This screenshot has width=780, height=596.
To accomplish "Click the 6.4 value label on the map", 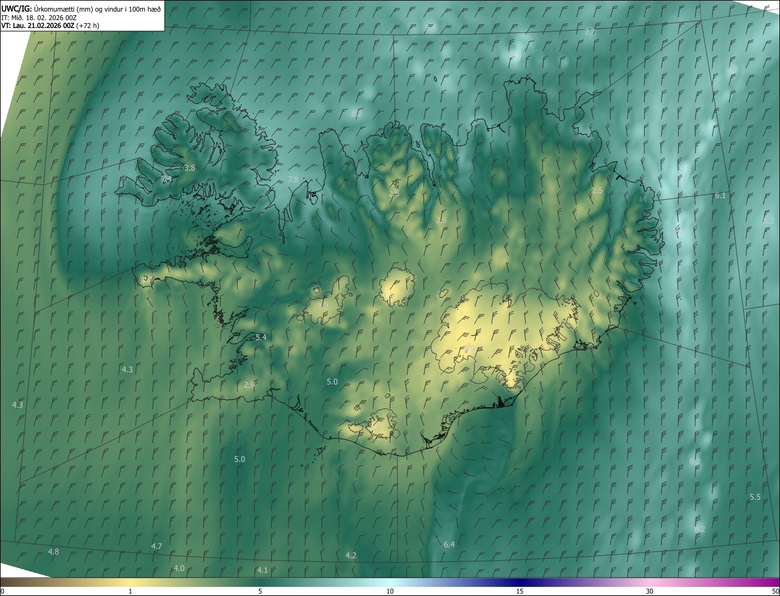I will click(449, 544).
